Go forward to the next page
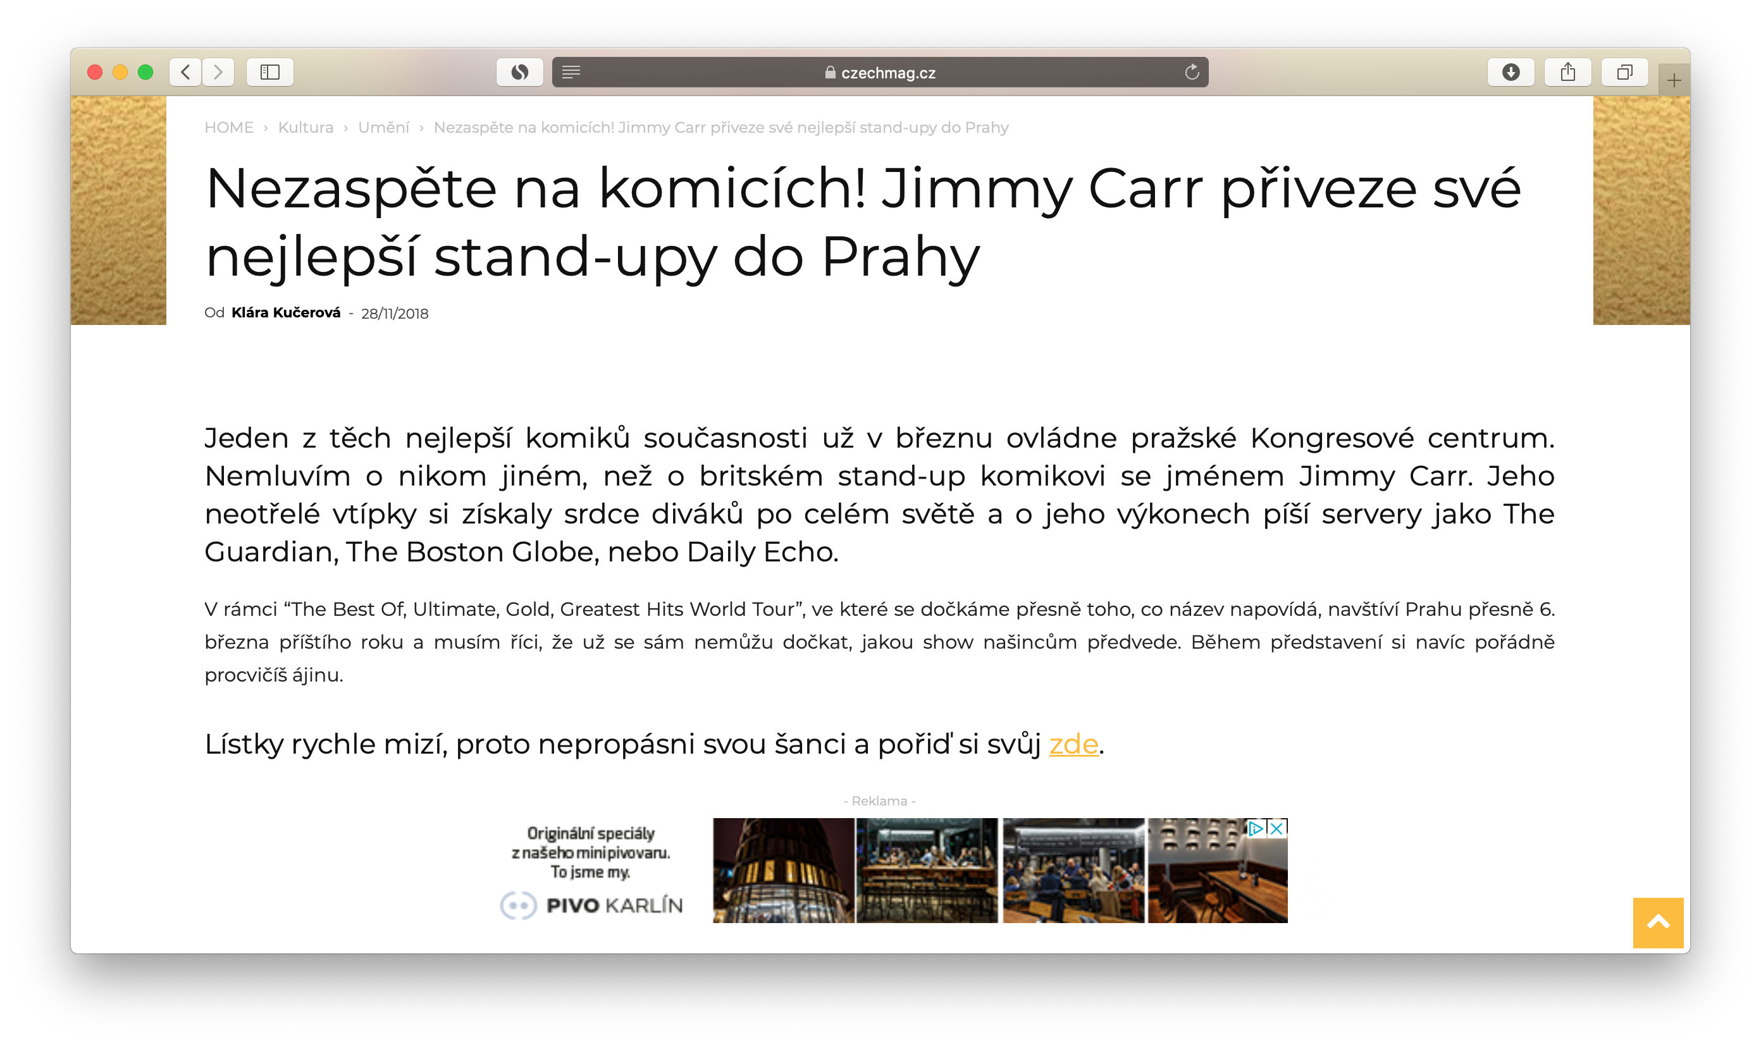1761x1047 pixels. pos(218,72)
